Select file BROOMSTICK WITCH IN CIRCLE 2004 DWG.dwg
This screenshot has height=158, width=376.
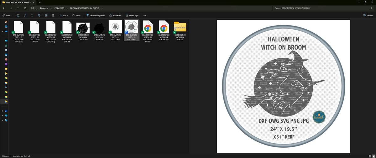[18, 31]
